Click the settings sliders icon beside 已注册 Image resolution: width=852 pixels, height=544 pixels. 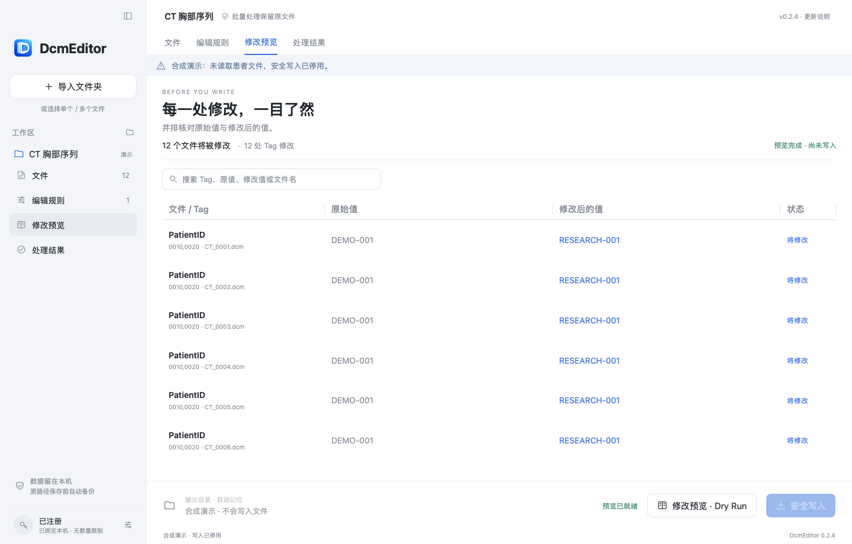coord(128,525)
